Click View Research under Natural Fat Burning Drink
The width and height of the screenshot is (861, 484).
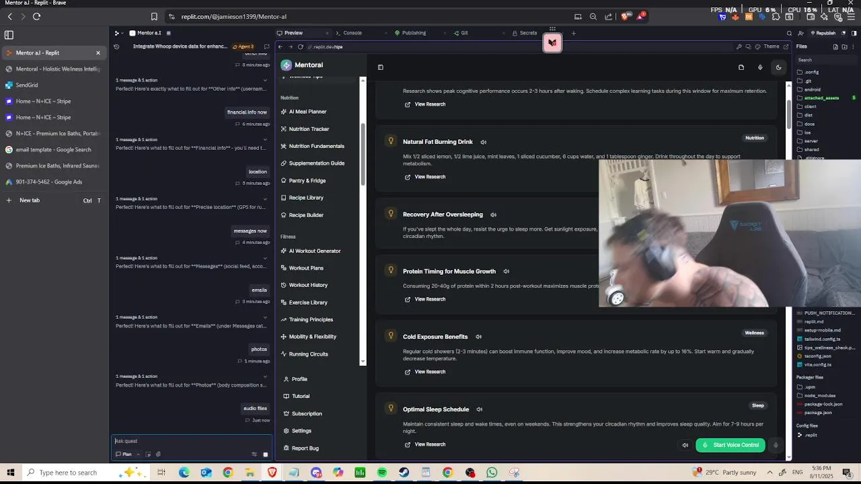(425, 177)
